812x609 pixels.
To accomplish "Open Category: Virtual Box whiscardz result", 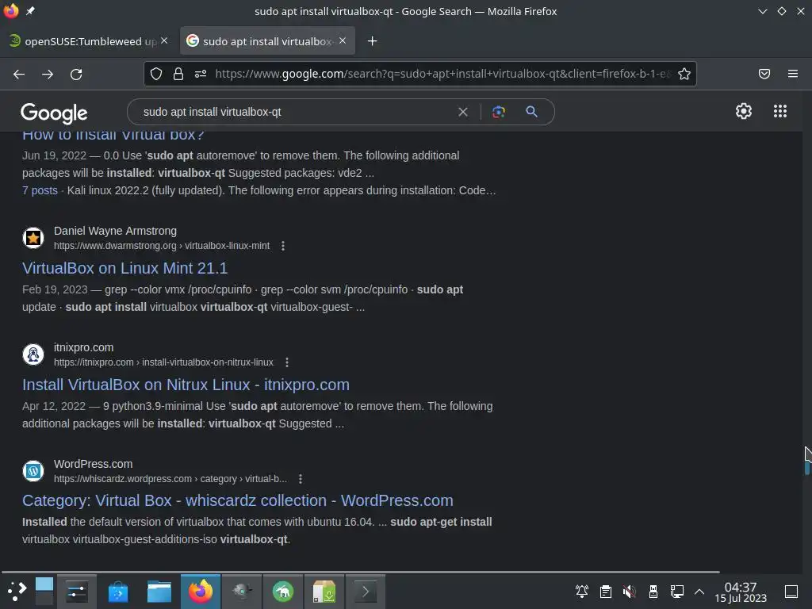I will (238, 501).
